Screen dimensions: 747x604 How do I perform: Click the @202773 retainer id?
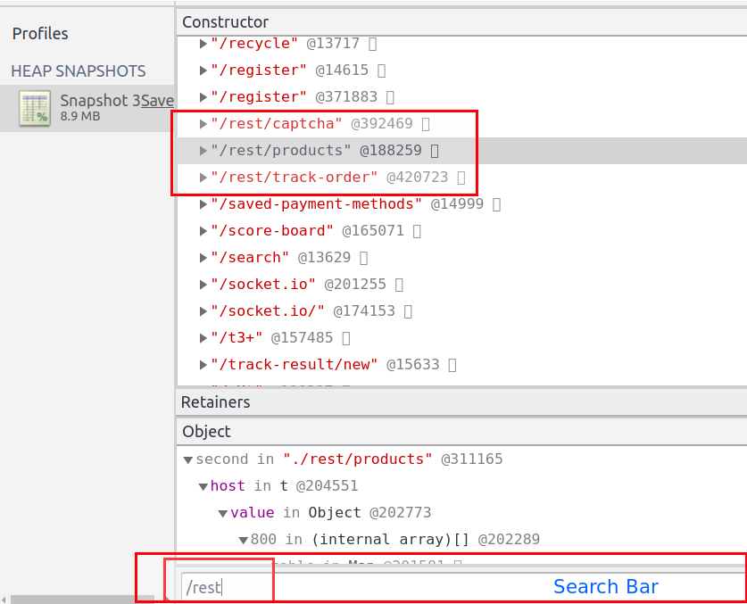click(400, 512)
